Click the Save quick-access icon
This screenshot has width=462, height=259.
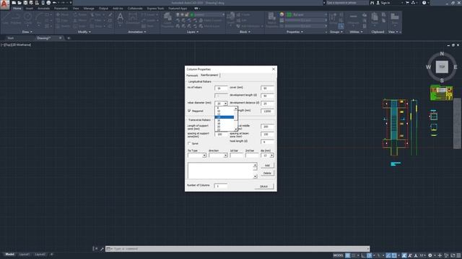point(25,3)
